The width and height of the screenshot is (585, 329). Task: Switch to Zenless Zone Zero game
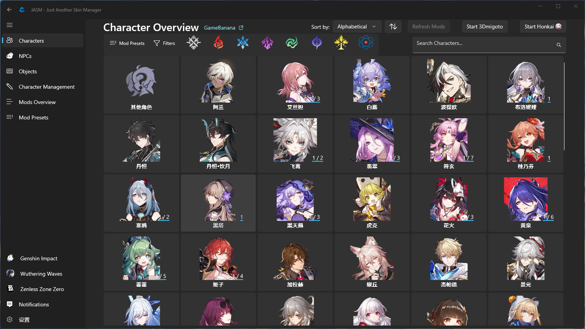(43, 289)
